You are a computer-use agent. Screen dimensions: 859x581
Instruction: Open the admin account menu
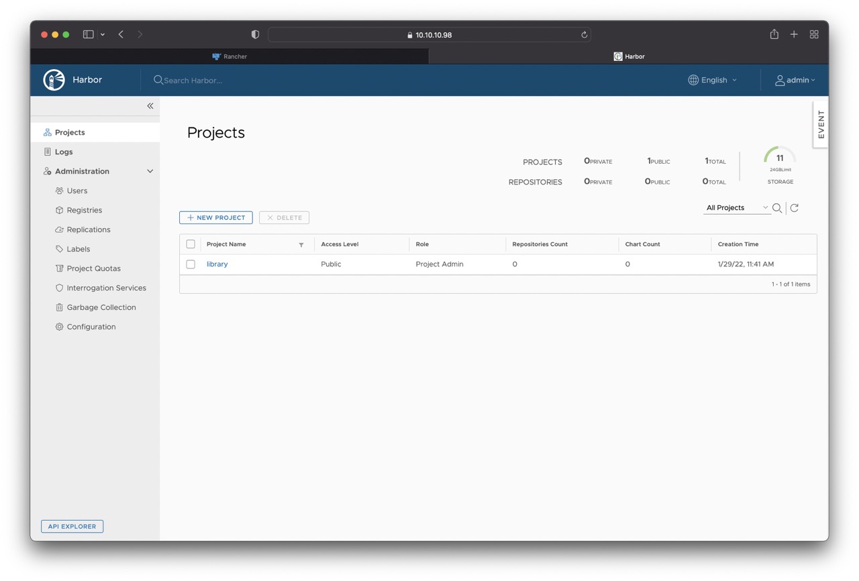click(796, 80)
